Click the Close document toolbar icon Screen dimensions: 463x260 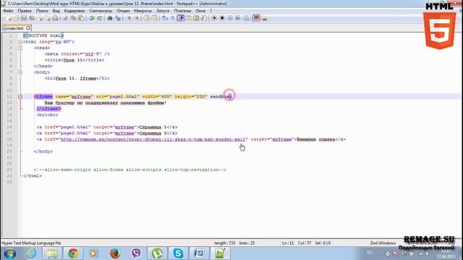coord(41,18)
